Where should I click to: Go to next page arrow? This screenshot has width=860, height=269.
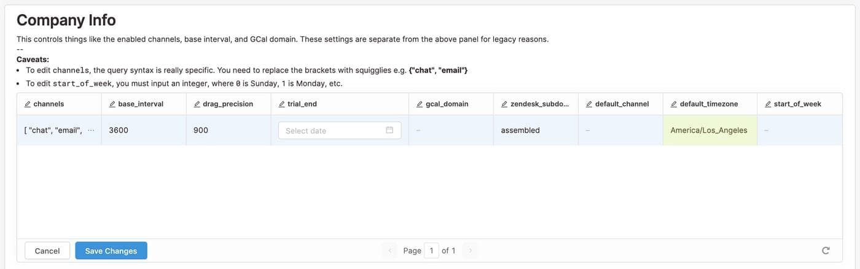(x=471, y=251)
